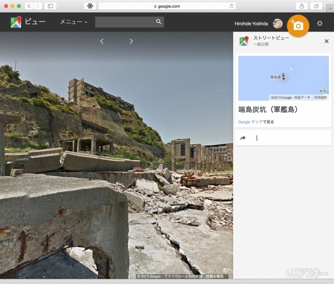Click 利用規約 link on minimap

[321, 97]
